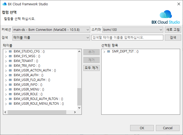Click the table icon next to BXM_TENANT
Viewport: 183px width, 135px height.
point(11,61)
